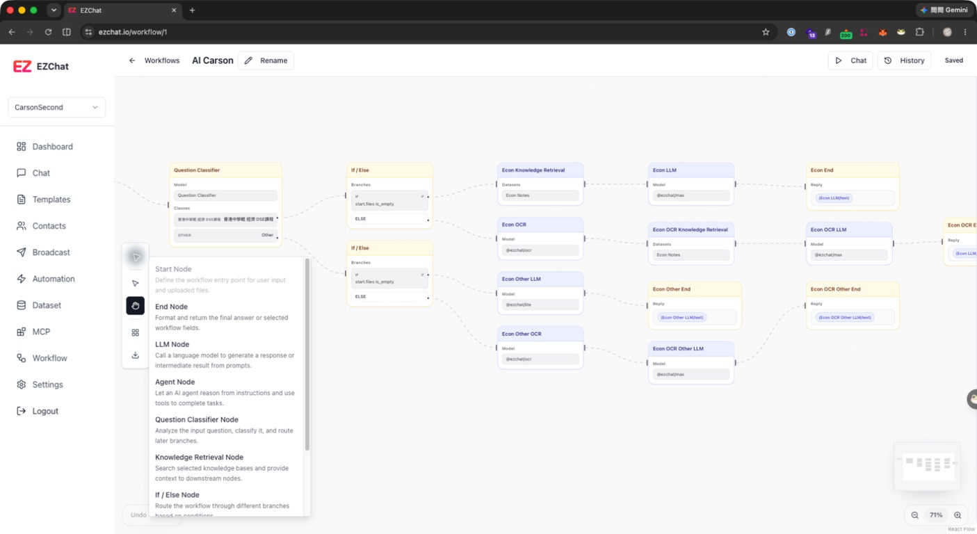Click the Rename button
Screen dimensions: 977x534
coord(266,60)
